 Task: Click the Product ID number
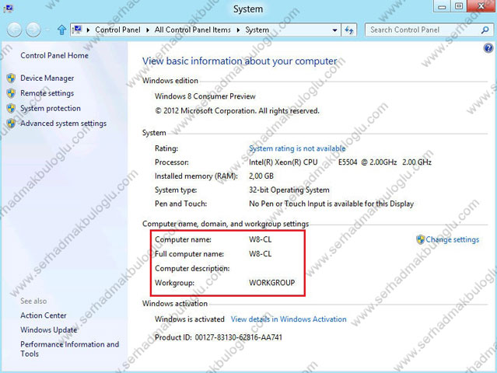pyautogui.click(x=238, y=337)
